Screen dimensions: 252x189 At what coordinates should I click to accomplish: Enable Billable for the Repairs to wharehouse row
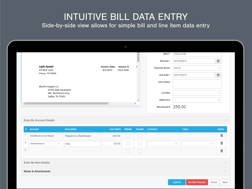[x=128, y=136]
